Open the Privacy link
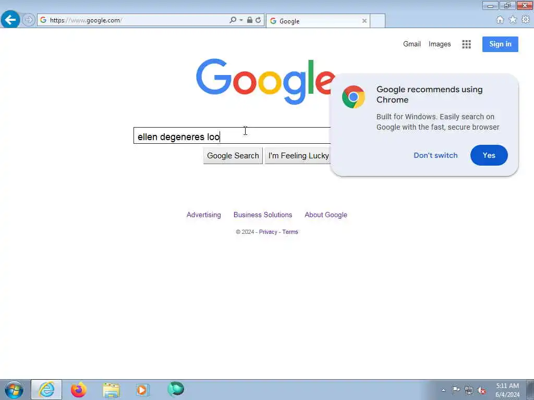 pos(268,232)
